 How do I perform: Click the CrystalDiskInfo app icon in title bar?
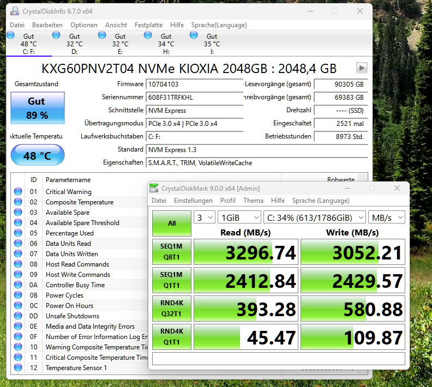[15, 11]
